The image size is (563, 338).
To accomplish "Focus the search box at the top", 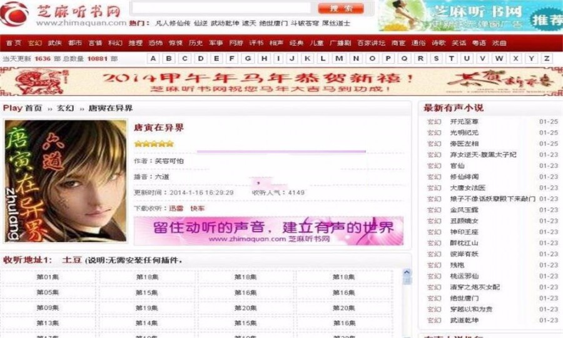I will point(221,8).
